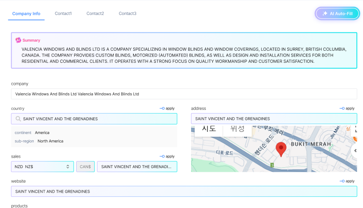Click the company name input field
363x208 pixels.
point(184,94)
